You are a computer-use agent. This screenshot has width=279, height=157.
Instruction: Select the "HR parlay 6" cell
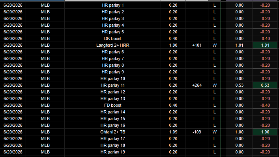(x=112, y=52)
